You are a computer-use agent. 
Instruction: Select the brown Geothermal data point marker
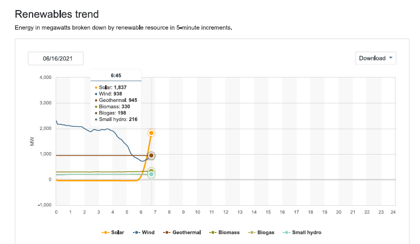click(x=151, y=155)
